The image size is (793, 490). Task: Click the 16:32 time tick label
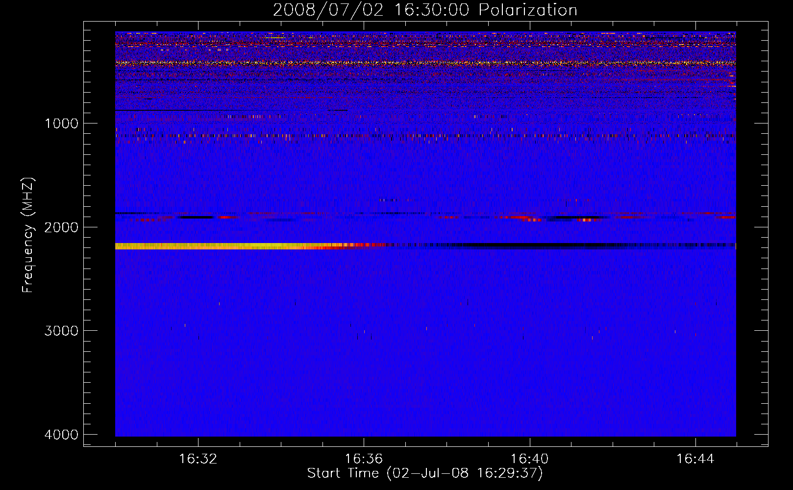tap(198, 459)
